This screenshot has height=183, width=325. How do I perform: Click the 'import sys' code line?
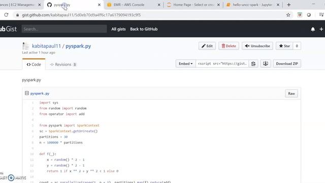point(49,103)
